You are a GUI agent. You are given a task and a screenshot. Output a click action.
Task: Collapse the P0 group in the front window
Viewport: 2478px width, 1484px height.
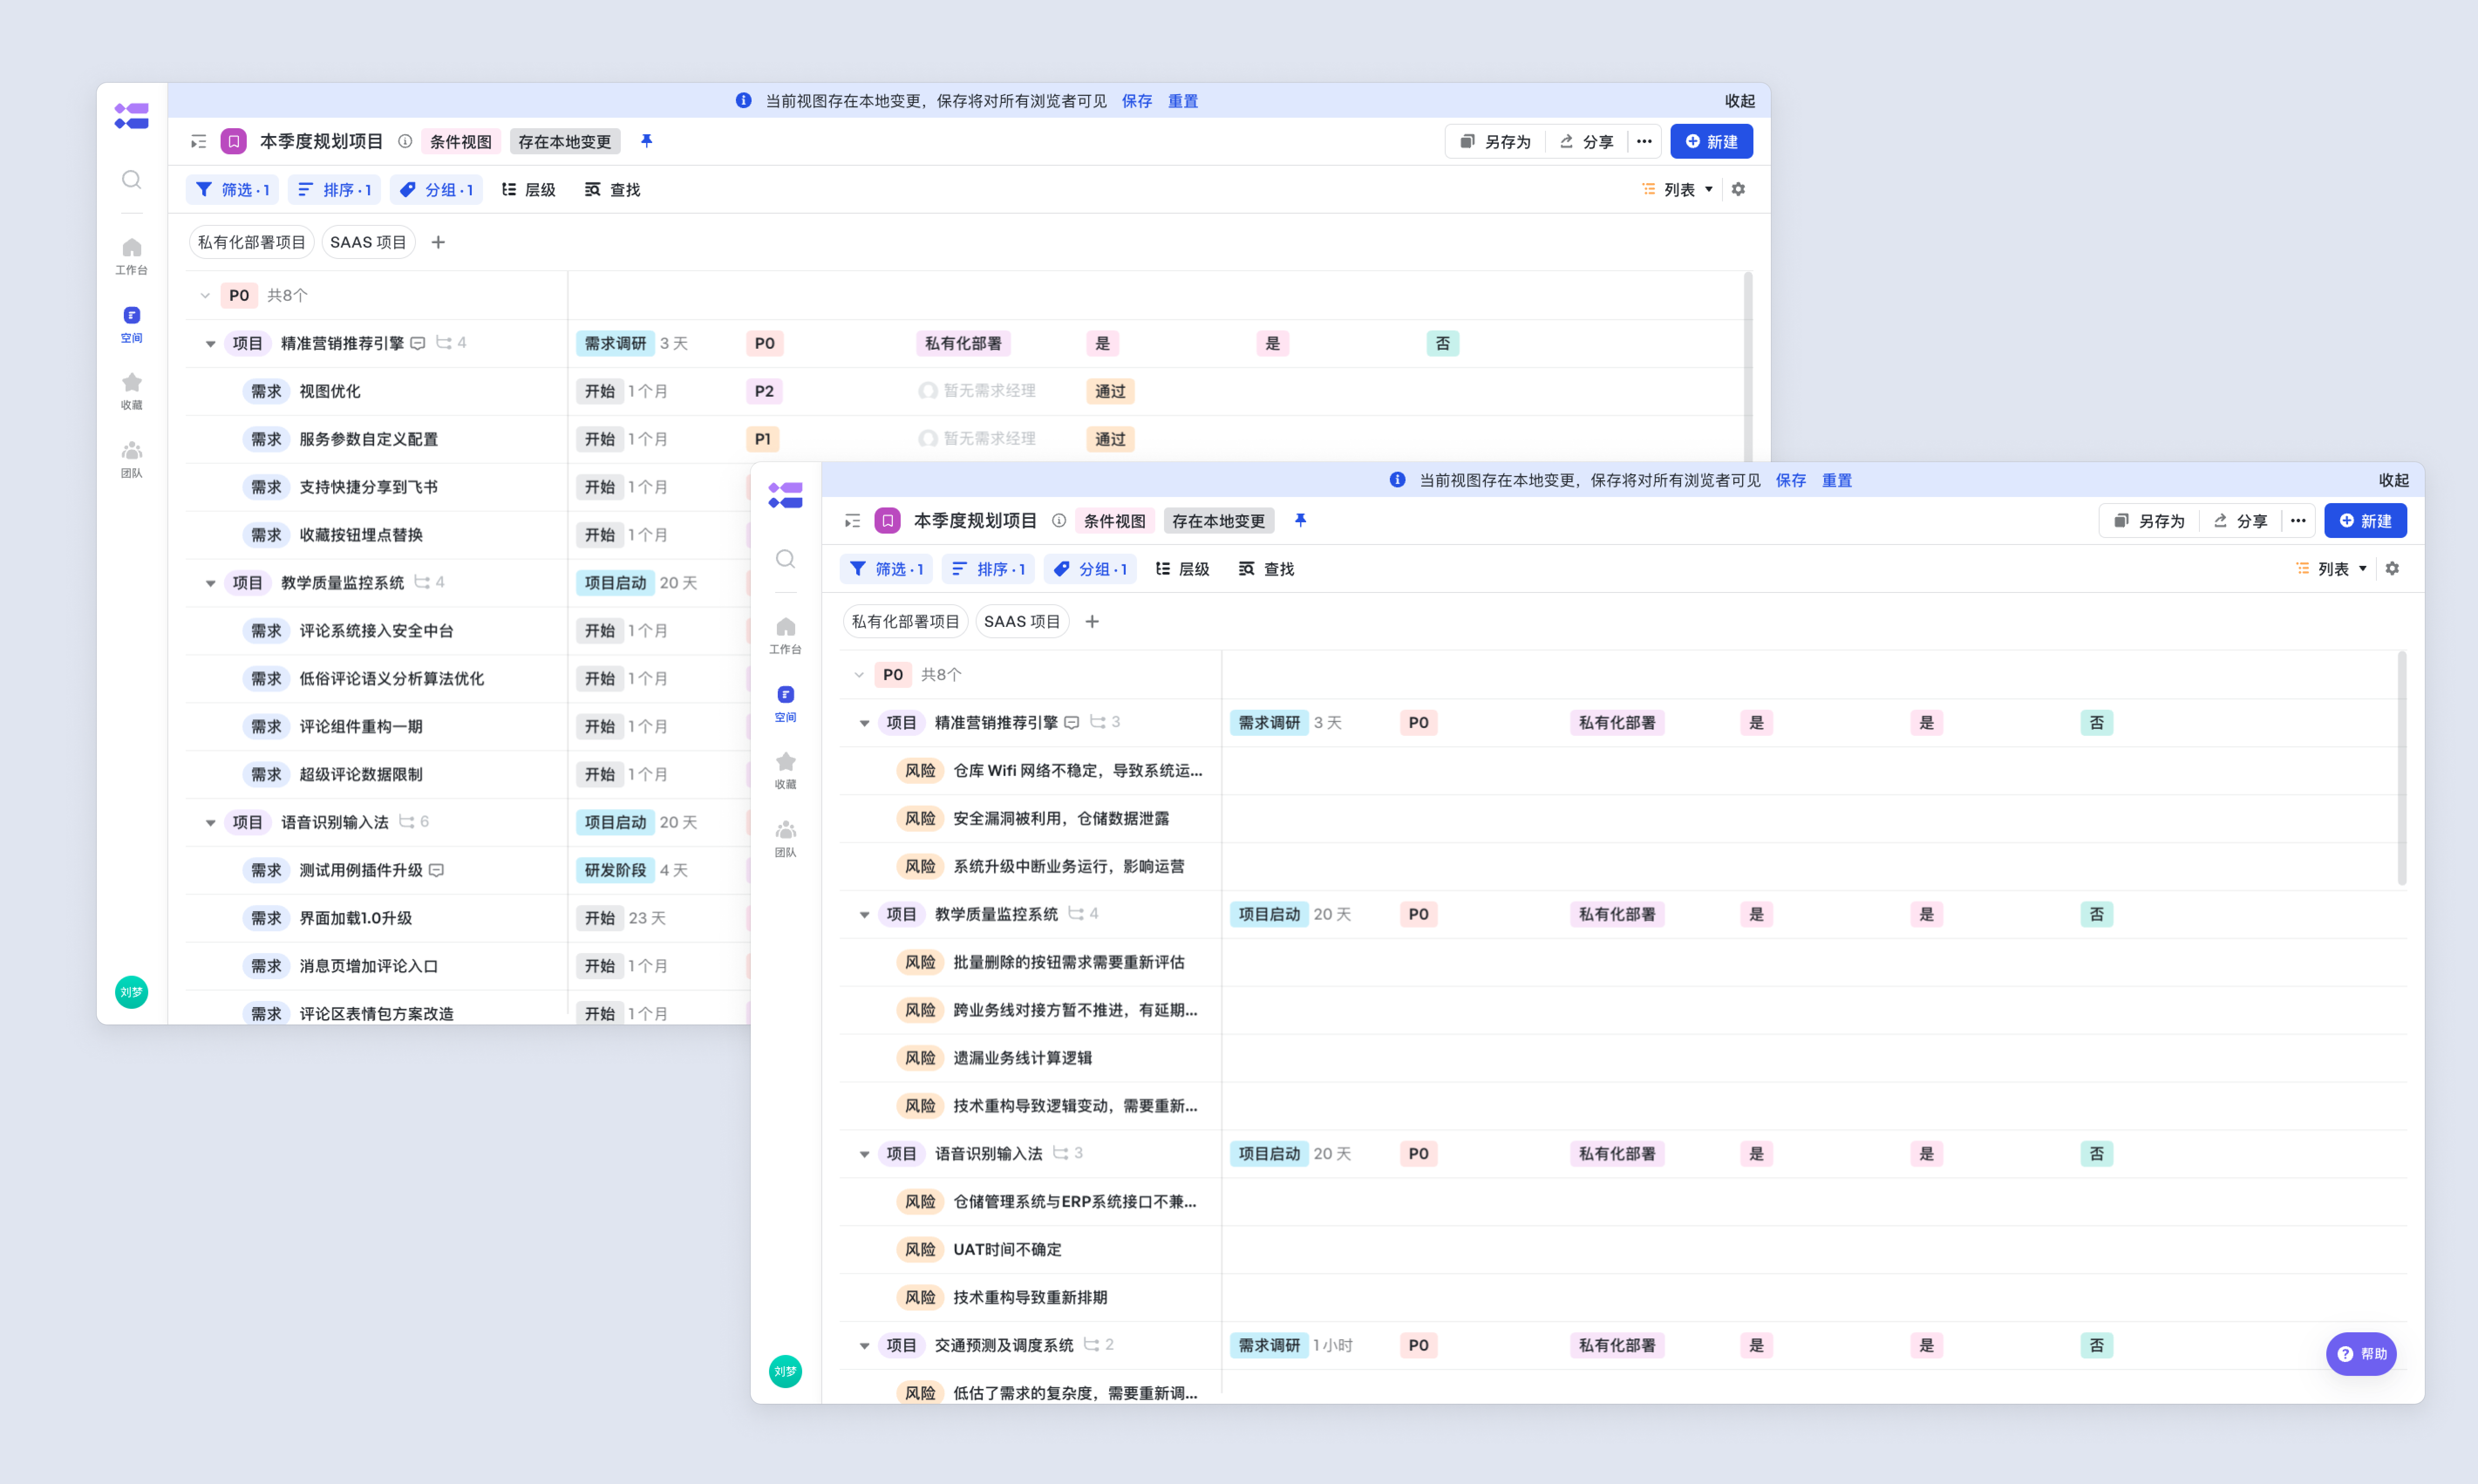[859, 675]
